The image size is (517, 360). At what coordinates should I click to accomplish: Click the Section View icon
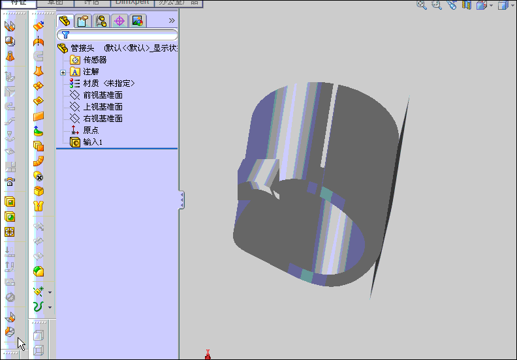pos(467,5)
